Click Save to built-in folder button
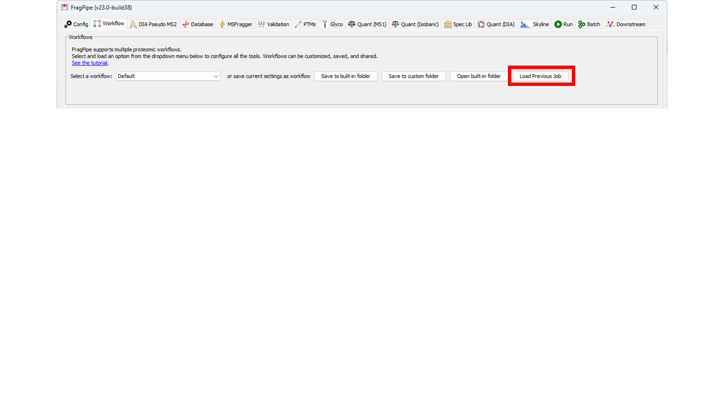The width and height of the screenshot is (724, 407). coord(346,76)
